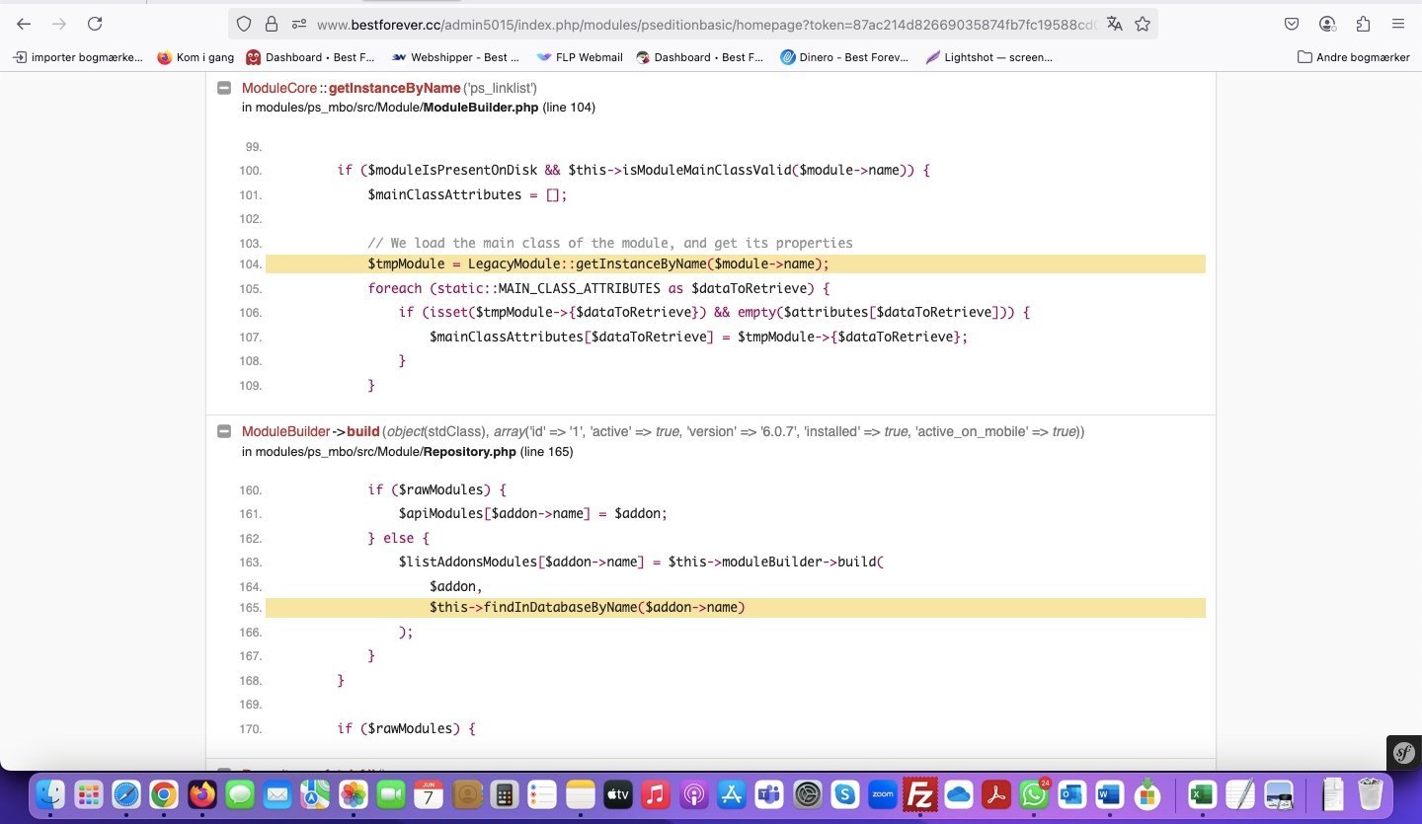The width and height of the screenshot is (1422, 824).
Task: Open Apple TV from the Dock
Action: click(617, 794)
